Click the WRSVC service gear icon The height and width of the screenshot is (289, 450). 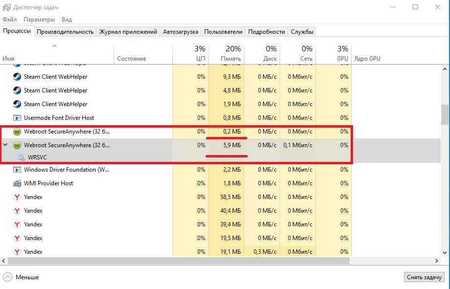click(21, 157)
